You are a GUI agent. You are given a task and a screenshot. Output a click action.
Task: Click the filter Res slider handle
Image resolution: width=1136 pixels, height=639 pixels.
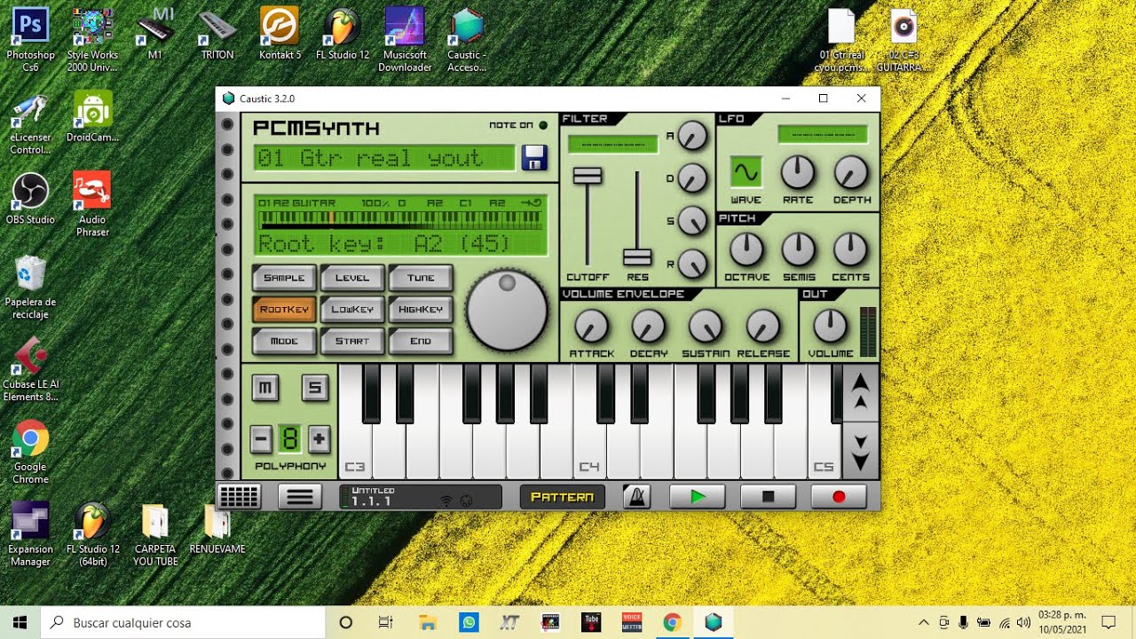click(x=637, y=256)
